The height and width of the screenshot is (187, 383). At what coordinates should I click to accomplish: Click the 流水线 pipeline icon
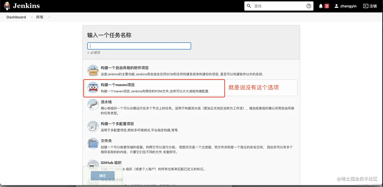(93, 104)
